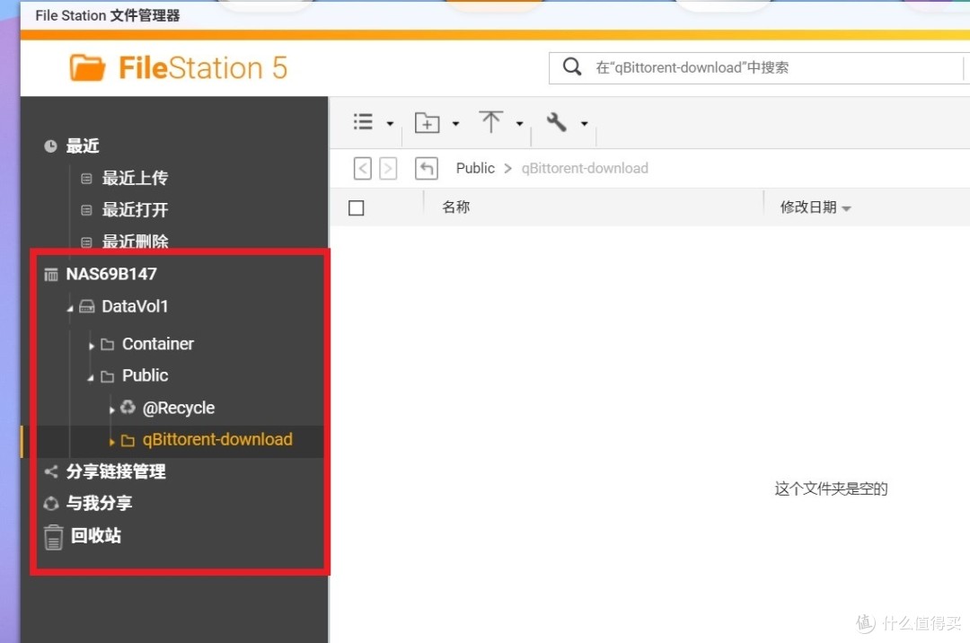Click the NAS icon beside NAS69B147
Viewport: 970px width, 643px height.
click(50, 274)
